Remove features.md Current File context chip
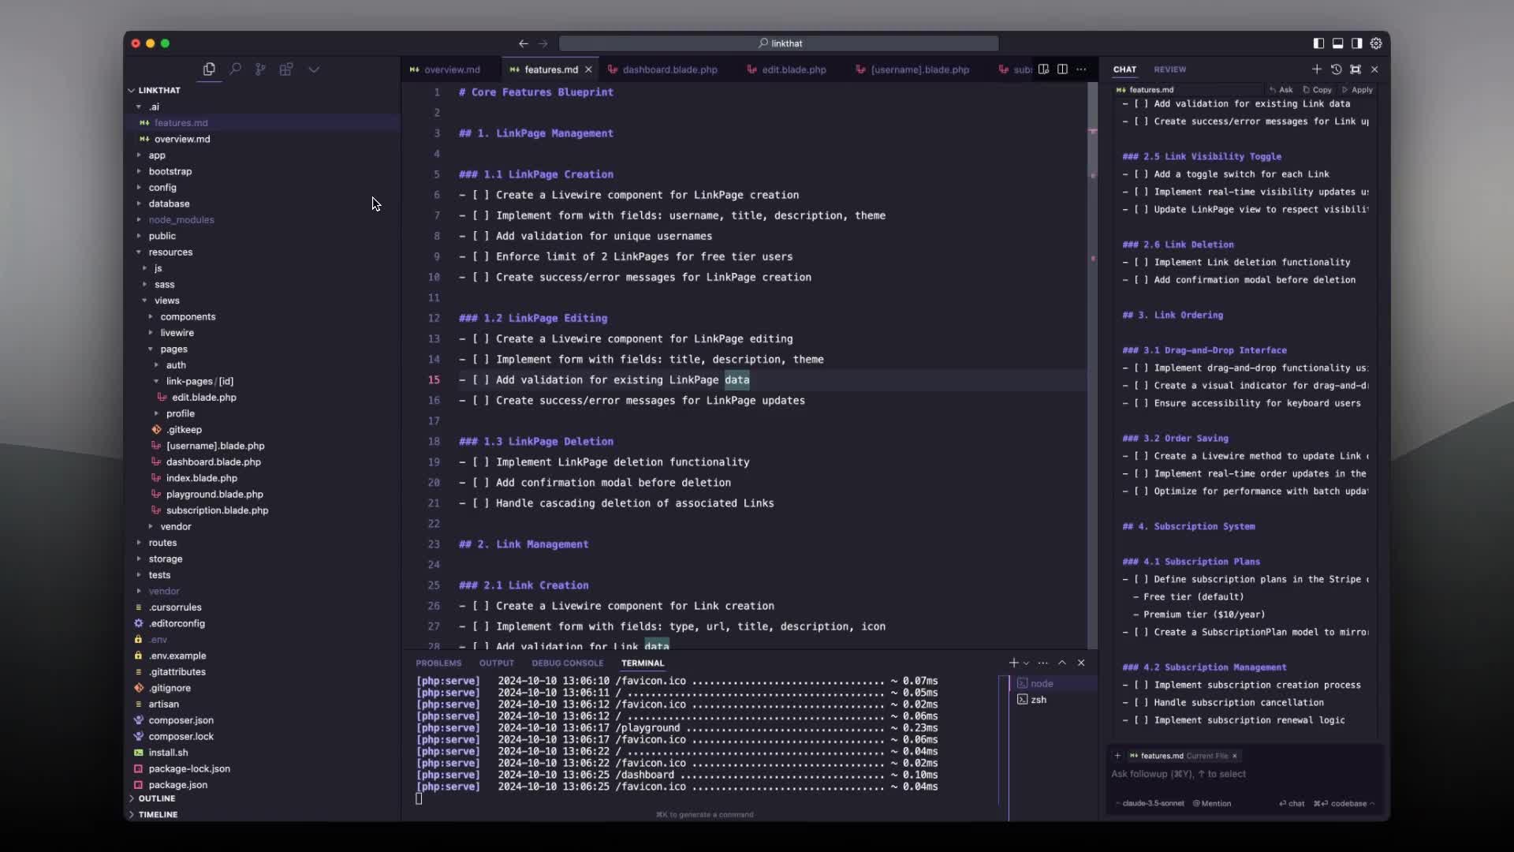 click(x=1235, y=756)
